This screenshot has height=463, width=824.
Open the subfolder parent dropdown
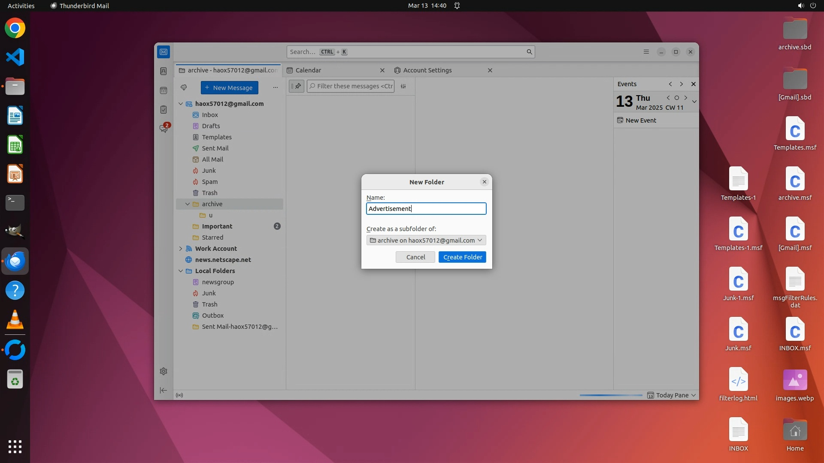[x=426, y=241]
